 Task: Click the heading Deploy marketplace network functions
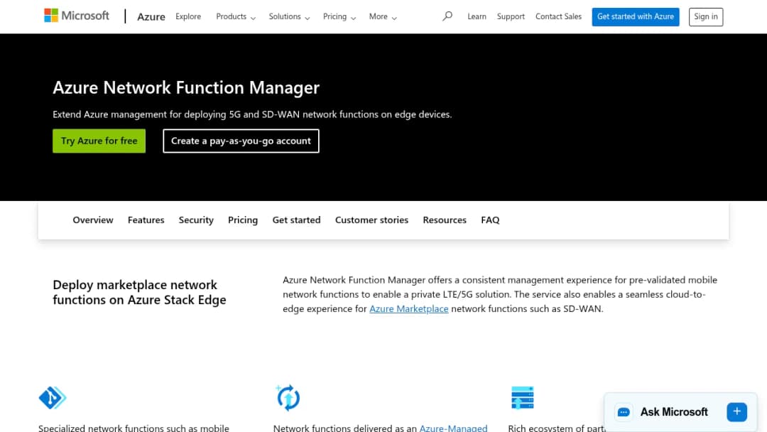coord(139,292)
